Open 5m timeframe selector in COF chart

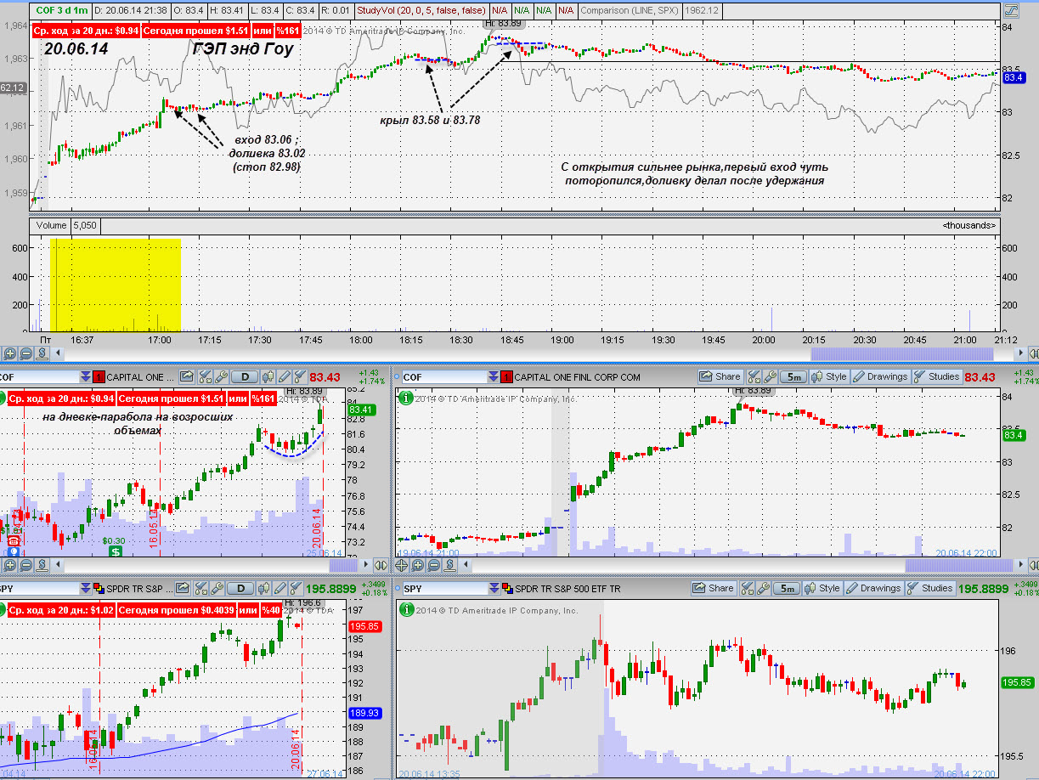click(793, 376)
